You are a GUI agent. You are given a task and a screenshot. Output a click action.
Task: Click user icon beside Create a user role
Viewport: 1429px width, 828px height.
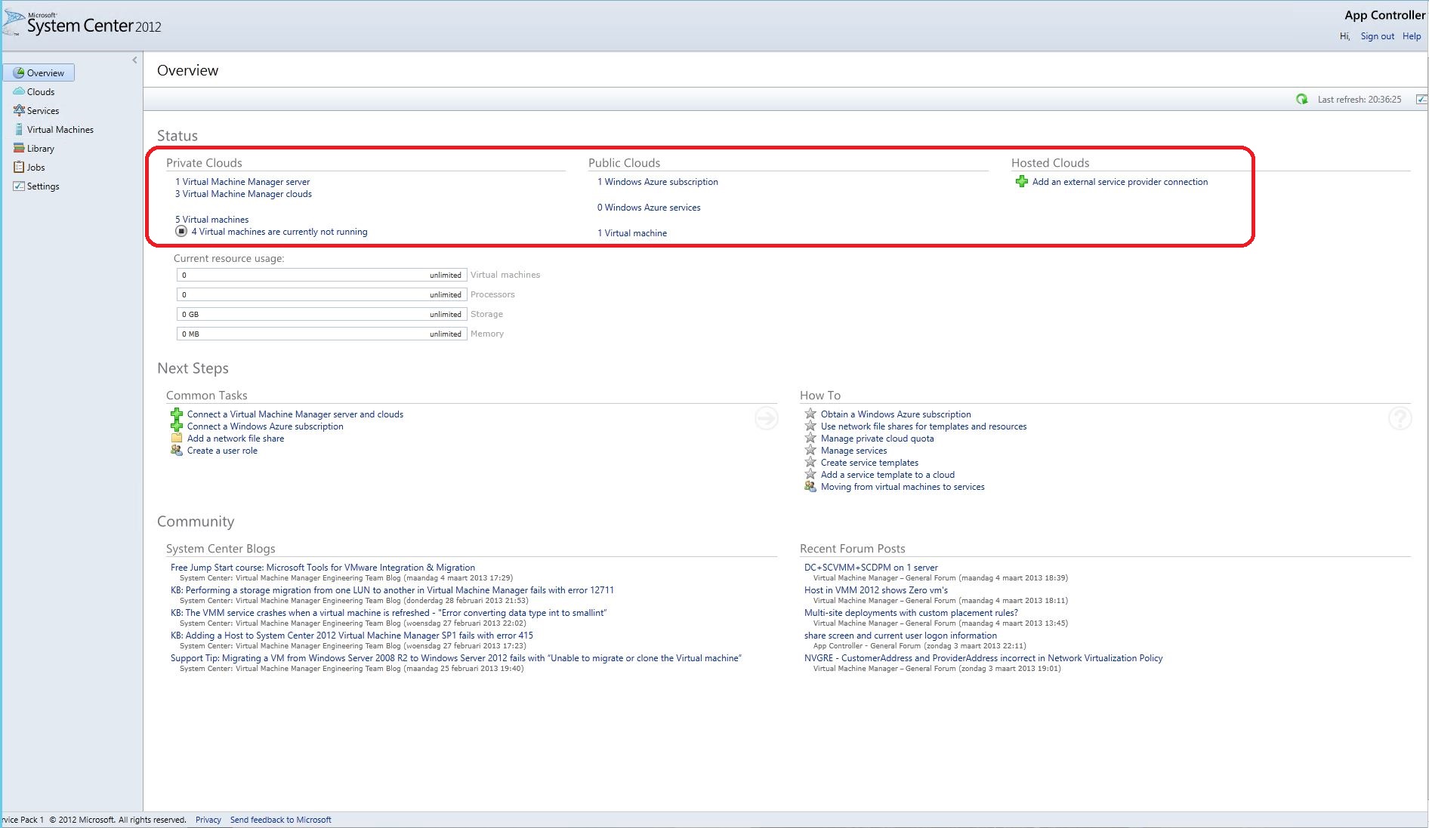[177, 450]
